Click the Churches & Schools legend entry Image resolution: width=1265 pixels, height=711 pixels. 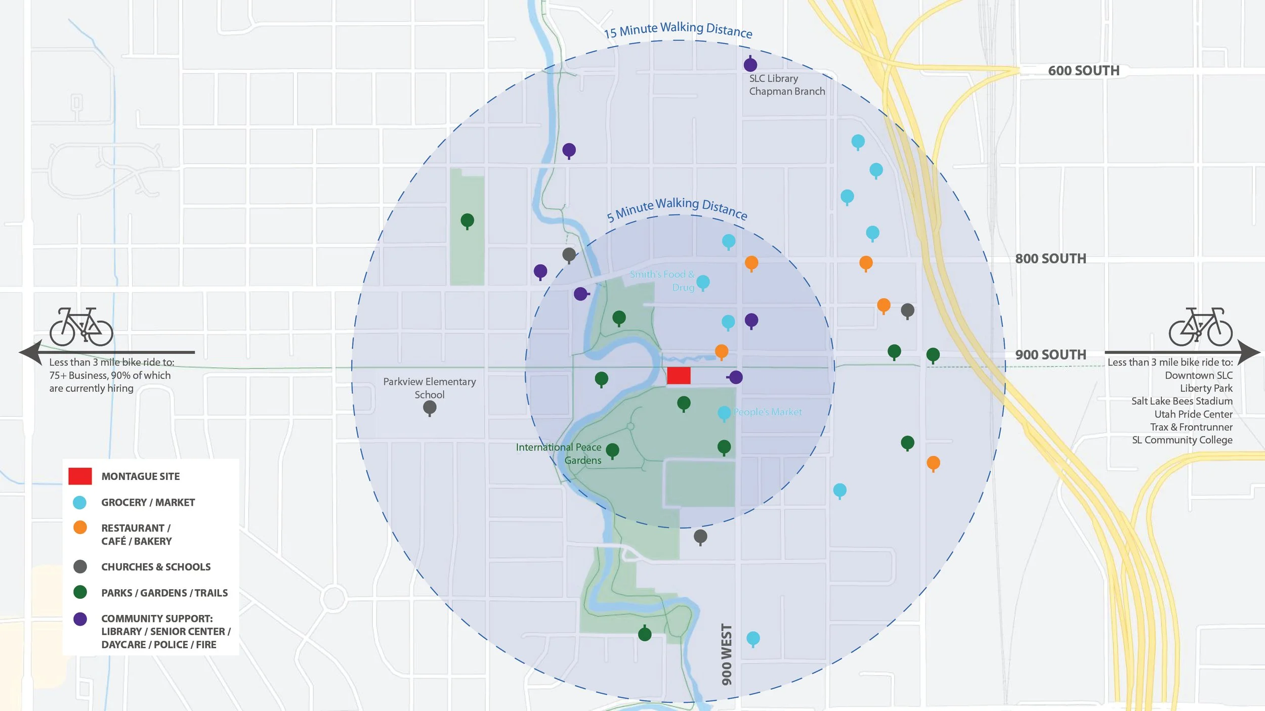tap(155, 567)
